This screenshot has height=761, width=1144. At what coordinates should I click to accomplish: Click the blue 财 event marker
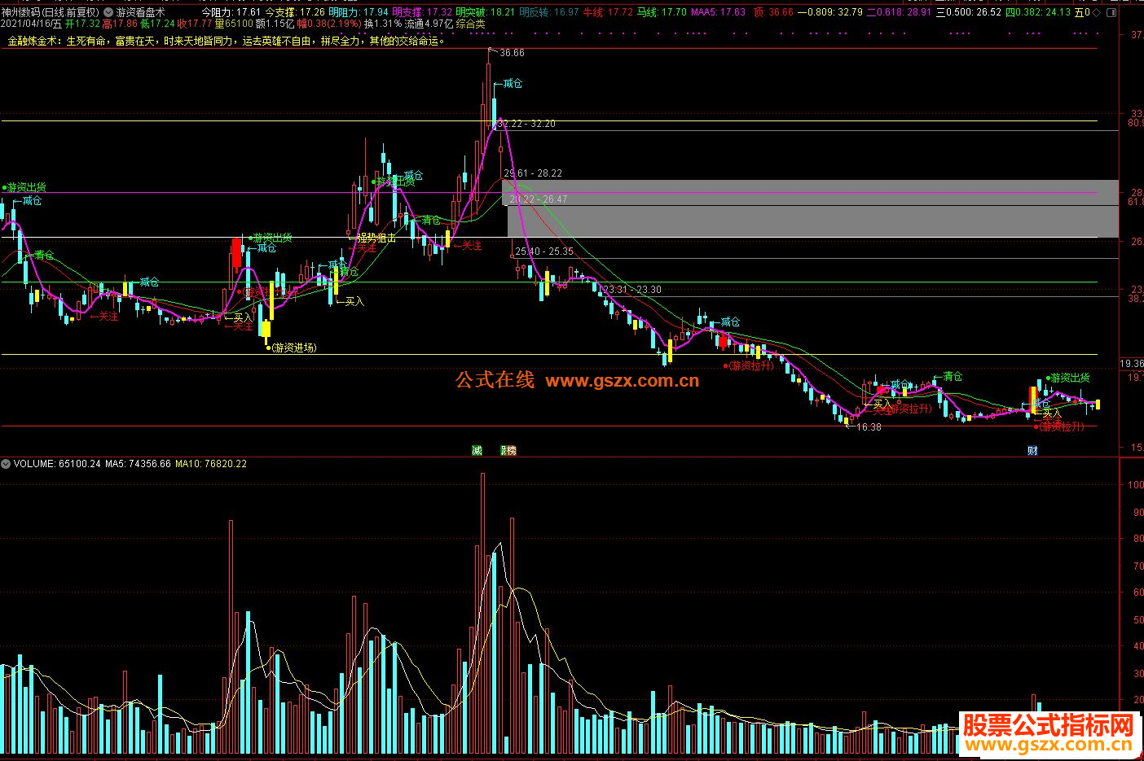coord(1032,450)
